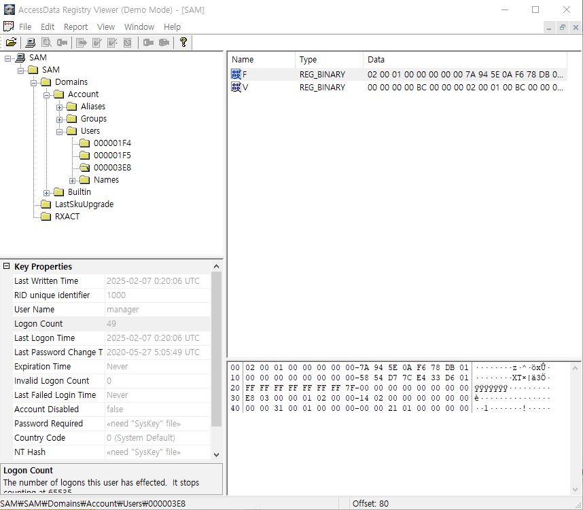Click the Type column header
Viewport: 583px width, 510px height.
[x=330, y=60]
